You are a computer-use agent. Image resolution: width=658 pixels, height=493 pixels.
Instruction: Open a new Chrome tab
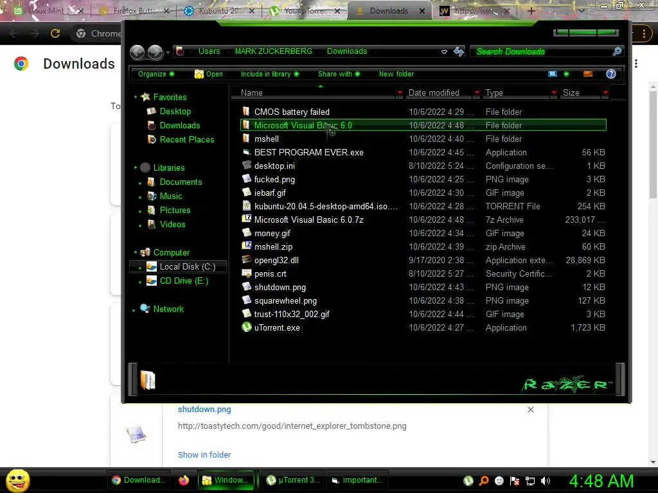(531, 11)
